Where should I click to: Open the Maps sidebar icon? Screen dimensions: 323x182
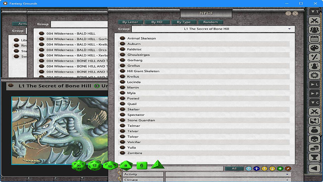314,121
